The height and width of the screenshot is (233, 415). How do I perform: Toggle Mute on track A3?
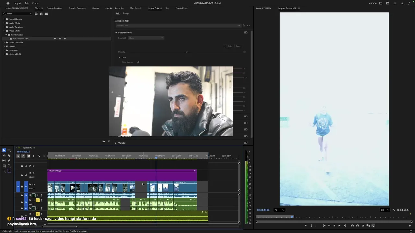[34, 208]
